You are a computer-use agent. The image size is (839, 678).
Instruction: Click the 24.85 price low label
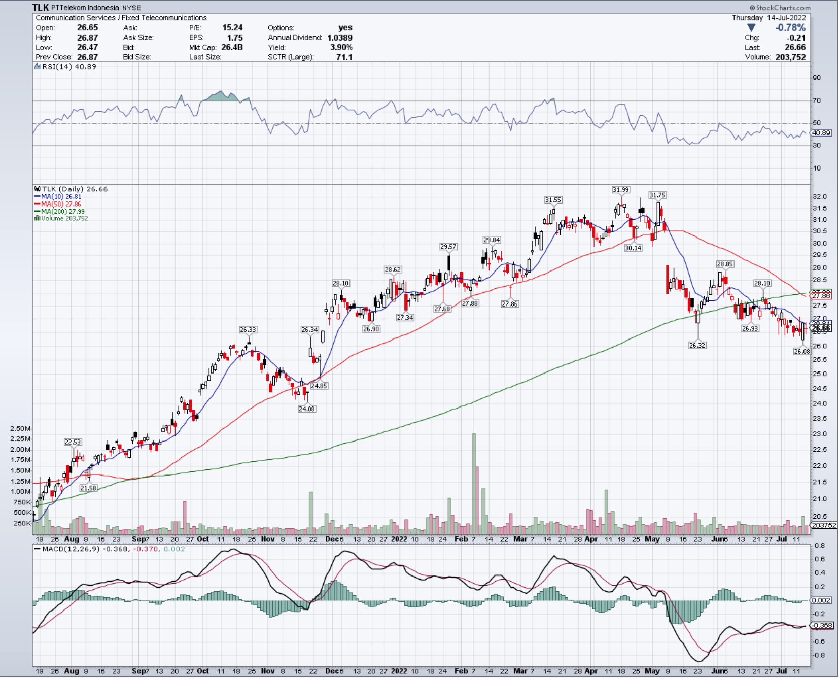(319, 386)
